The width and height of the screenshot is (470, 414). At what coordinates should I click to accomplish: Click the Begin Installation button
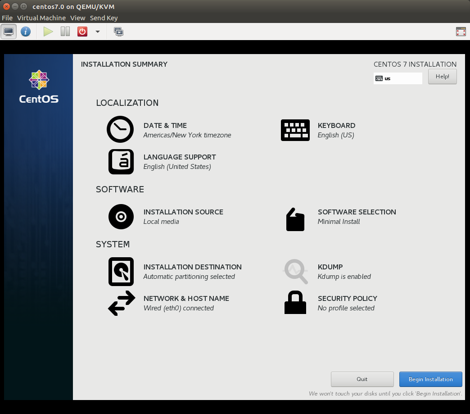(x=430, y=379)
